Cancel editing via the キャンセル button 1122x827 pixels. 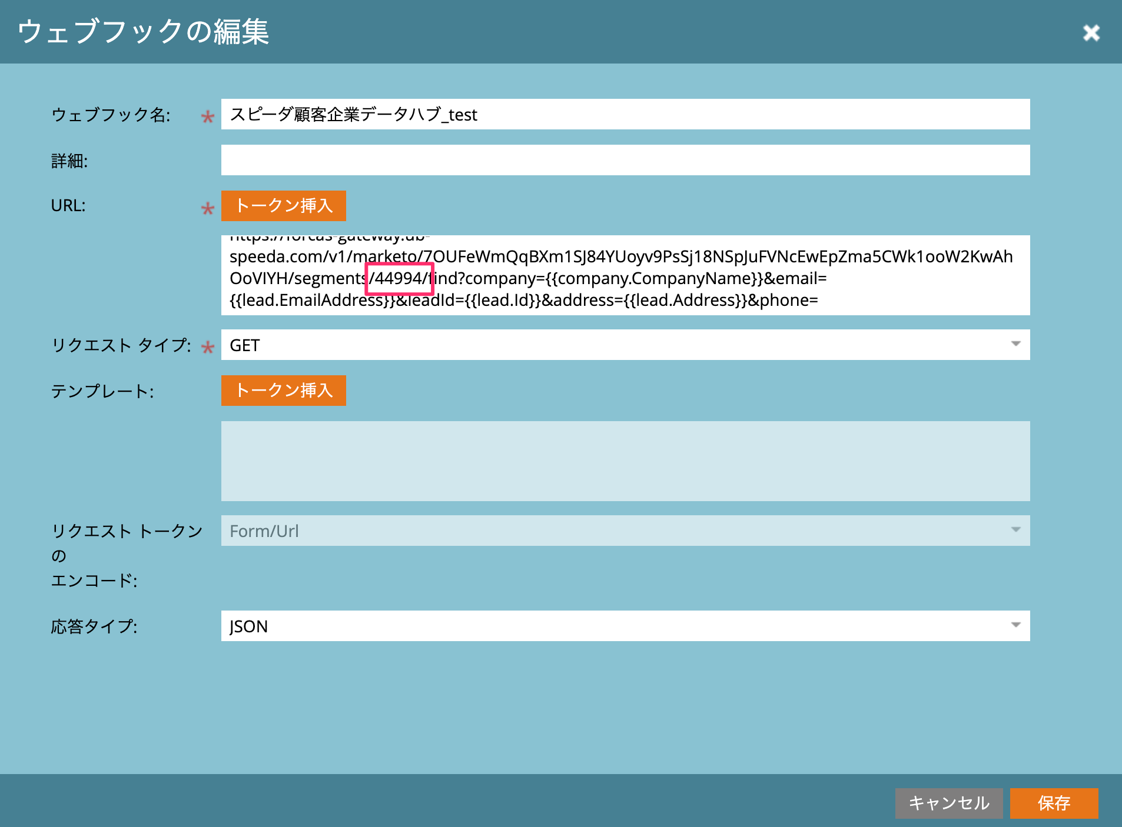tap(949, 802)
